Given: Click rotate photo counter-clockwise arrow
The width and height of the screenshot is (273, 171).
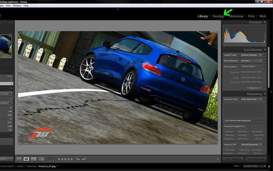Looking at the screenshot, I should [x=78, y=159].
